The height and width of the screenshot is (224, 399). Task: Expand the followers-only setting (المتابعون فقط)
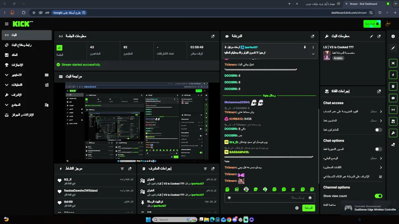[381, 120]
